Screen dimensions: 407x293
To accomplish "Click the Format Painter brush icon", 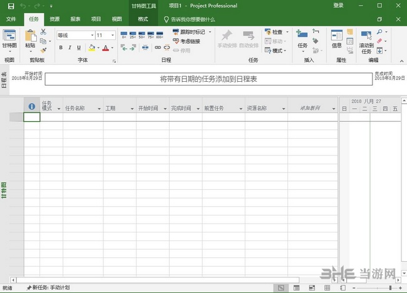I will pos(43,50).
